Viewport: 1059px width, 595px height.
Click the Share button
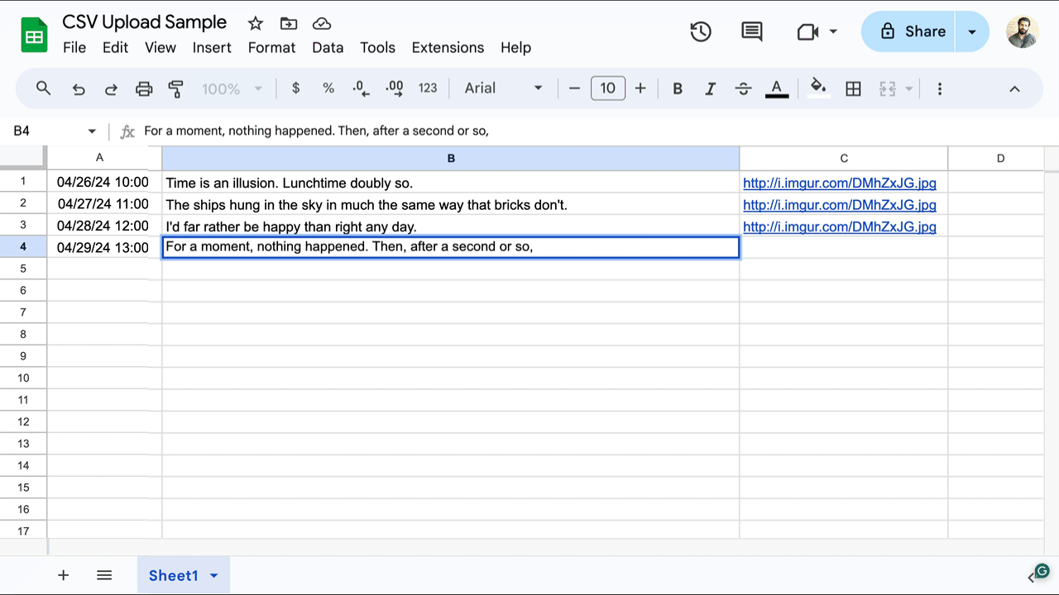[x=909, y=31]
